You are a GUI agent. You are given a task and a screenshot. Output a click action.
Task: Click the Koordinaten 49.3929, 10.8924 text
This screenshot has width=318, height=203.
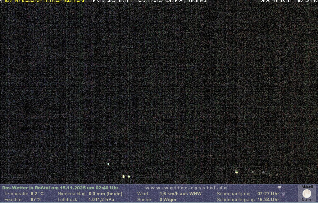(171, 1)
